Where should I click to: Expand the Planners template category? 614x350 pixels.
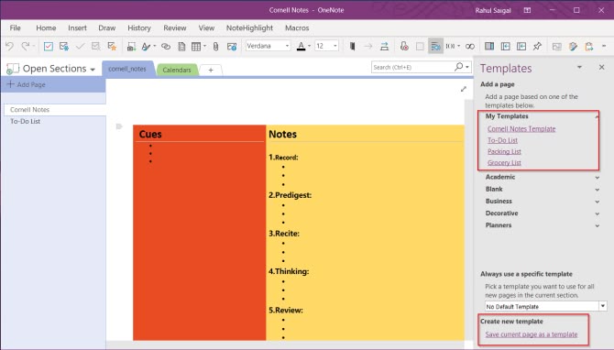(542, 225)
